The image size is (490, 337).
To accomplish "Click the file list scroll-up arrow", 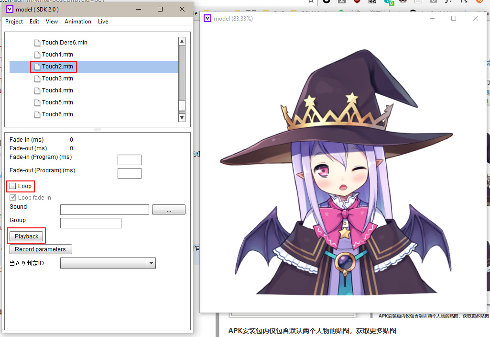I will 182,41.
